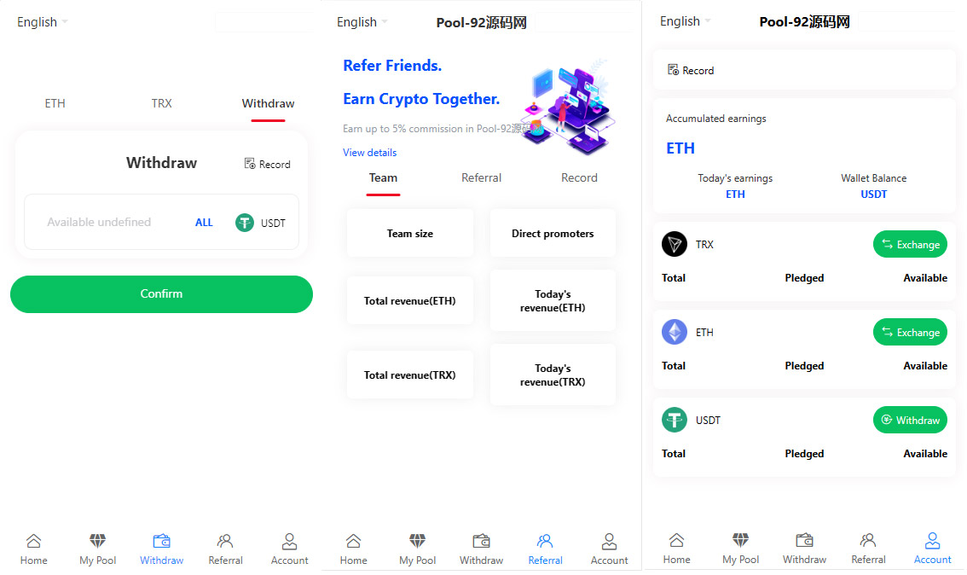This screenshot has height=575, width=967.
Task: Open the Withdraw wallet icon in middle panel
Action: [x=481, y=541]
